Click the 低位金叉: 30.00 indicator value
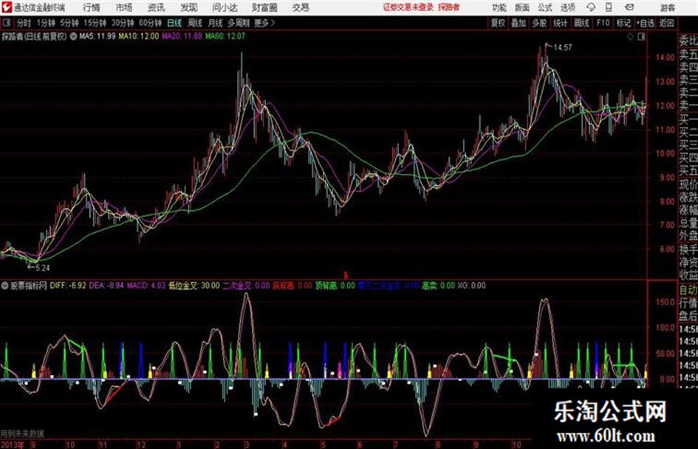698x449 pixels. pyautogui.click(x=194, y=285)
